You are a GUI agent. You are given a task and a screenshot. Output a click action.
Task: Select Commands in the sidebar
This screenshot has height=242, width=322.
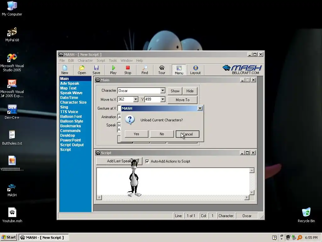(x=70, y=131)
